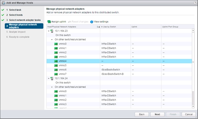Click the In Use by Switch column header
The width and height of the screenshot is (198, 119).
115,27
